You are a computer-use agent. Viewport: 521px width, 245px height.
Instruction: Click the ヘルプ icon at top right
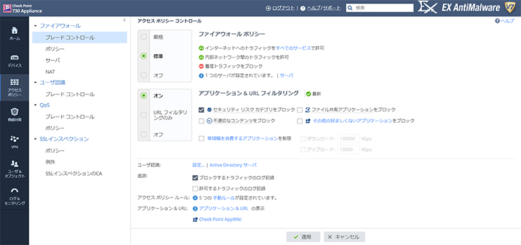(x=497, y=20)
